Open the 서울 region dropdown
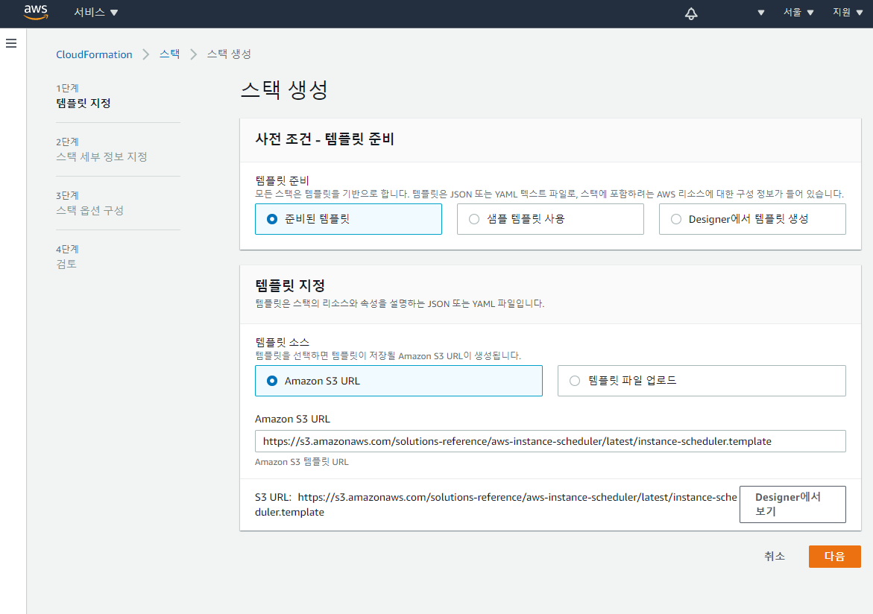873x614 pixels. [x=798, y=12]
